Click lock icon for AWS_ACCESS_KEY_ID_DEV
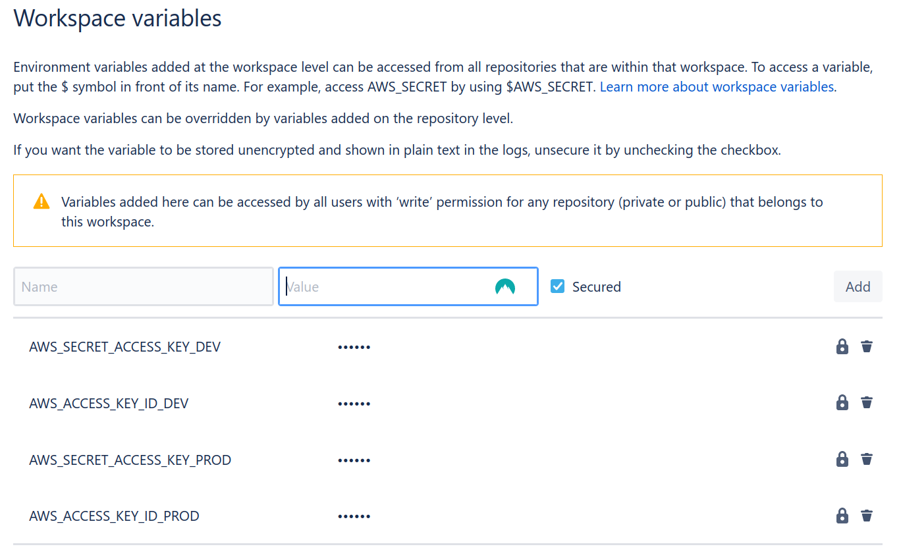 pyautogui.click(x=842, y=403)
